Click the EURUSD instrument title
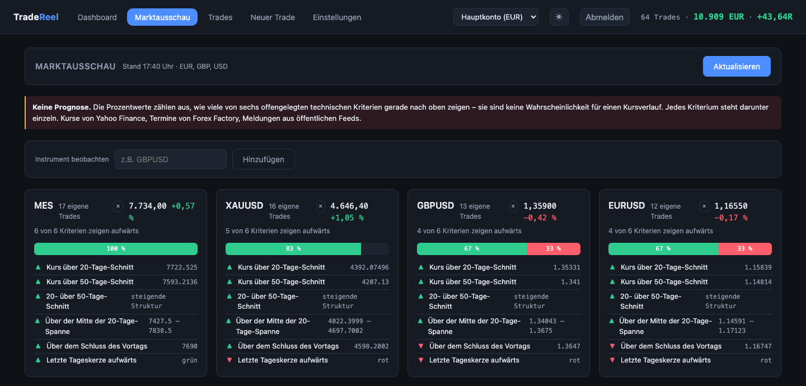Image resolution: width=806 pixels, height=386 pixels. (627, 205)
